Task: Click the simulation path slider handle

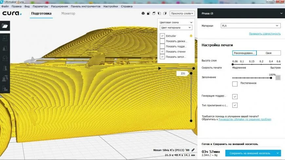Action: coord(194,68)
